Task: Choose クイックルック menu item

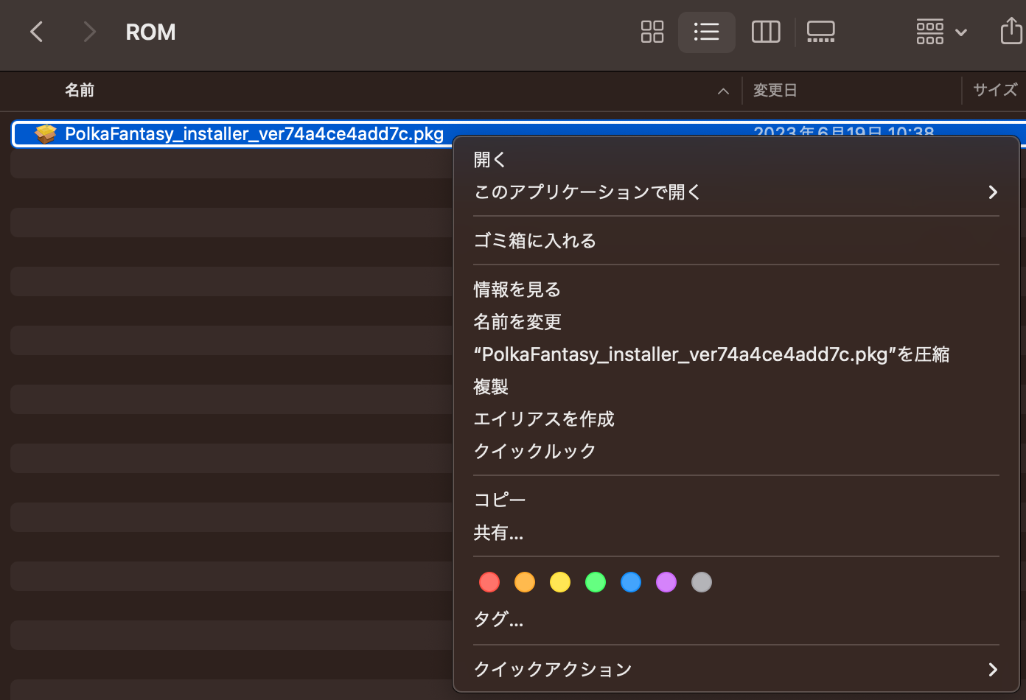Action: (x=736, y=451)
